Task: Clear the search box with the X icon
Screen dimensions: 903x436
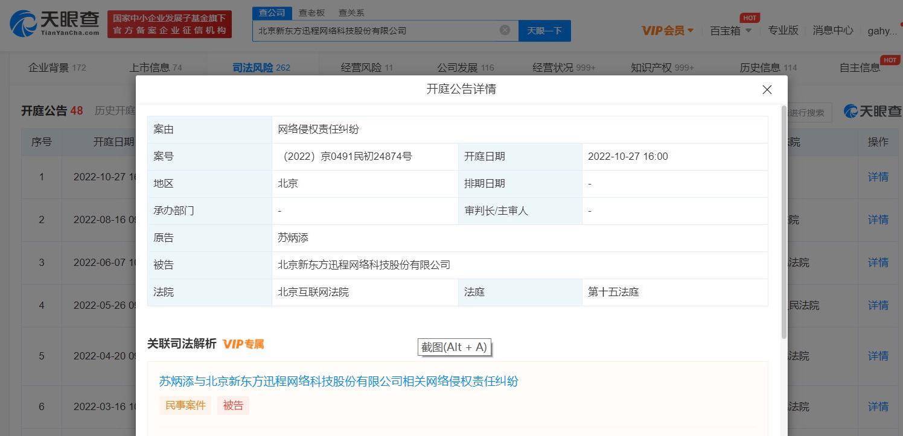Action: 505,30
